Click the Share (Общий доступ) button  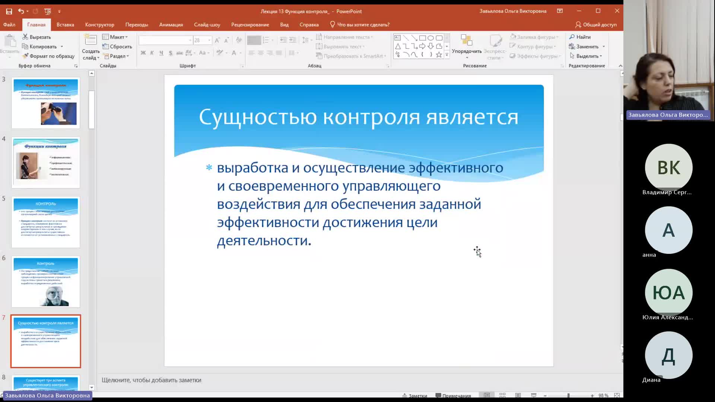point(596,25)
